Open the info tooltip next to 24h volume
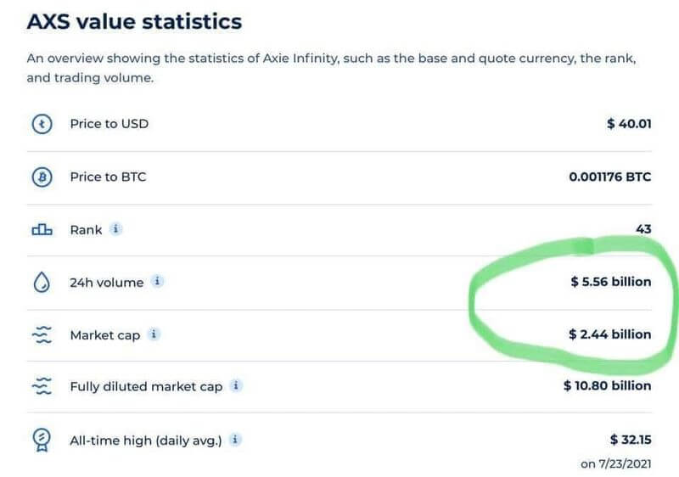This screenshot has height=477, width=679. pos(157,281)
